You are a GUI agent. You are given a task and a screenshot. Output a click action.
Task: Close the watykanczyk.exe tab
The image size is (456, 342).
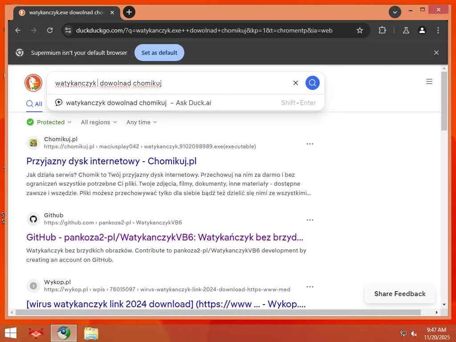(x=112, y=12)
